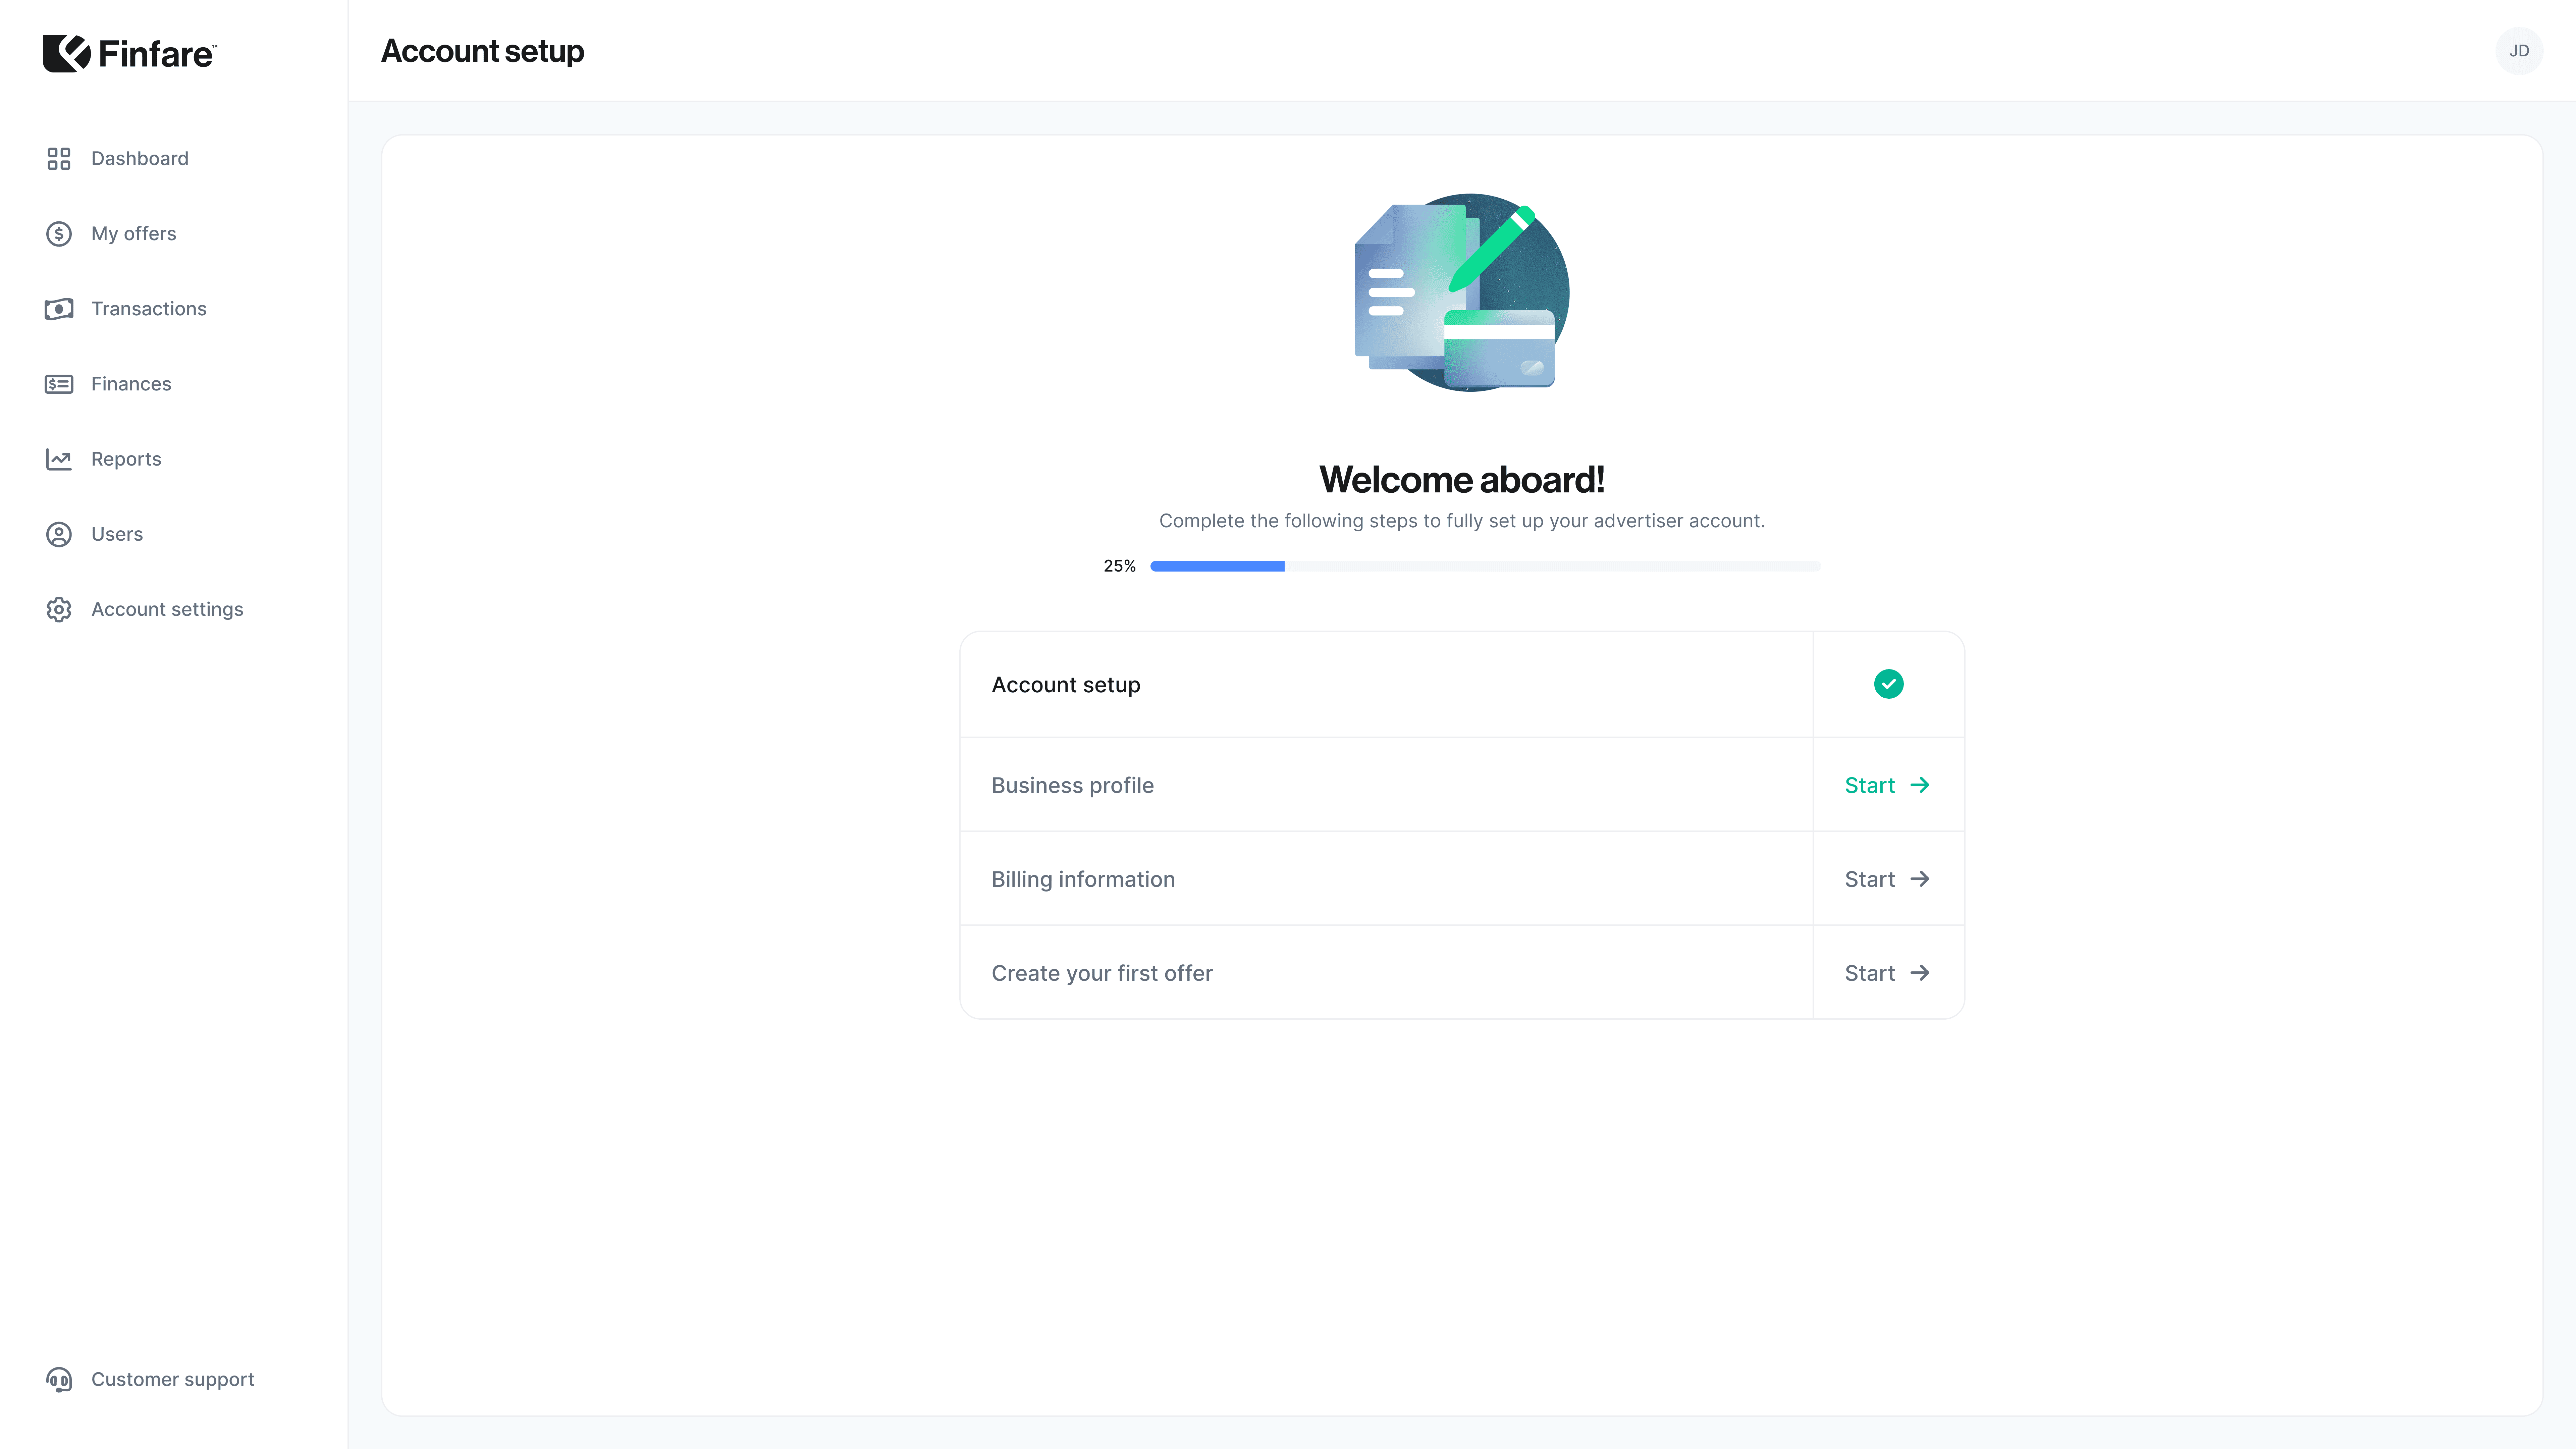Click the Dashboard grid icon

59,159
